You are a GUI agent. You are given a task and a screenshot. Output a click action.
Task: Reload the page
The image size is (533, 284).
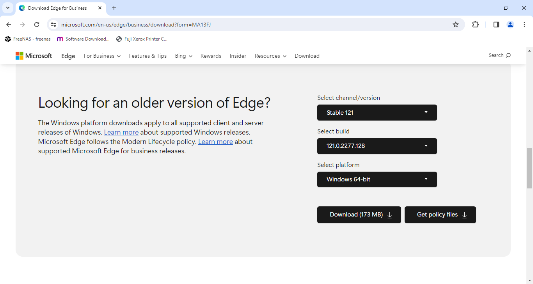pos(37,24)
